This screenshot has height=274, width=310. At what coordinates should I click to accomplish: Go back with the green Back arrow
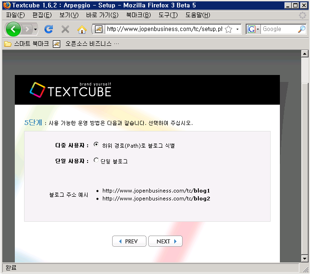[13, 30]
